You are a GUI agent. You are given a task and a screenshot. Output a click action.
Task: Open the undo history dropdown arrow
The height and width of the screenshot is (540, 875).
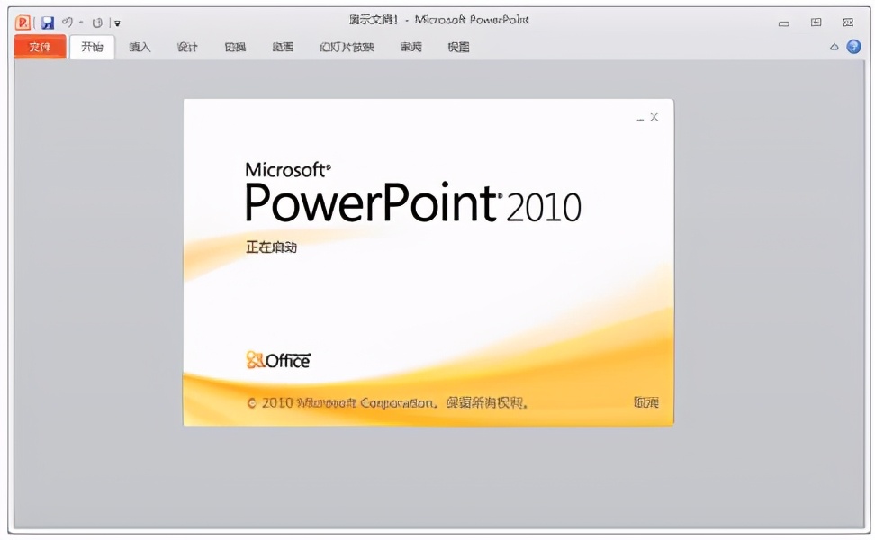click(x=81, y=22)
